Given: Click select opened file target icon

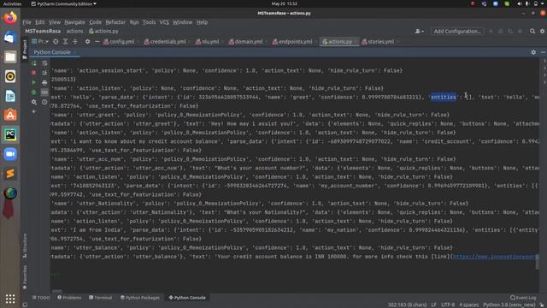Looking at the screenshot, I should (56, 42).
